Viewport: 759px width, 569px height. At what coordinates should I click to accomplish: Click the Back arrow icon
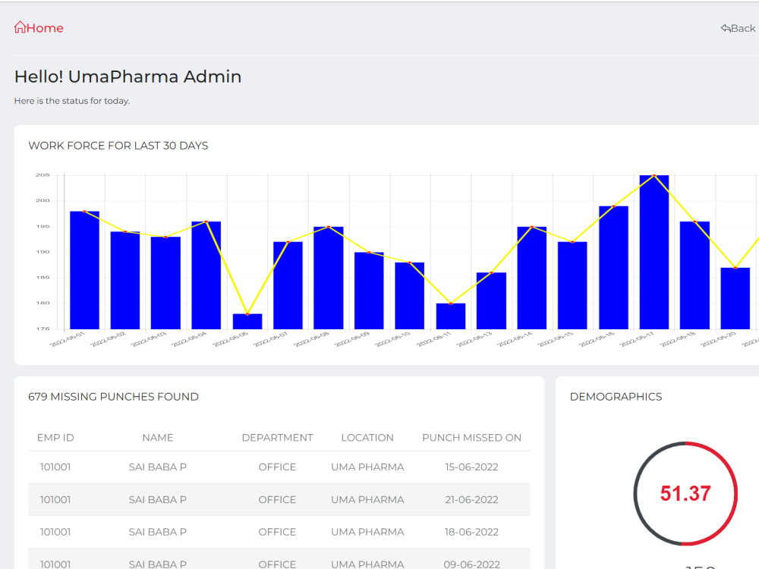(725, 28)
